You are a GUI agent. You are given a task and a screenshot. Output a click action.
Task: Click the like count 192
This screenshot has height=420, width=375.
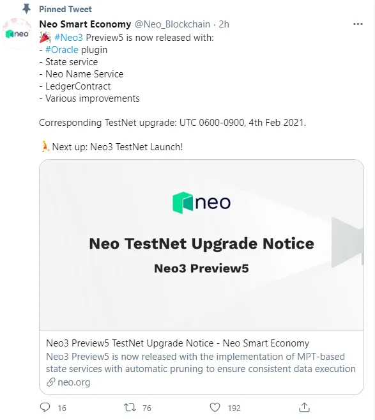click(234, 408)
